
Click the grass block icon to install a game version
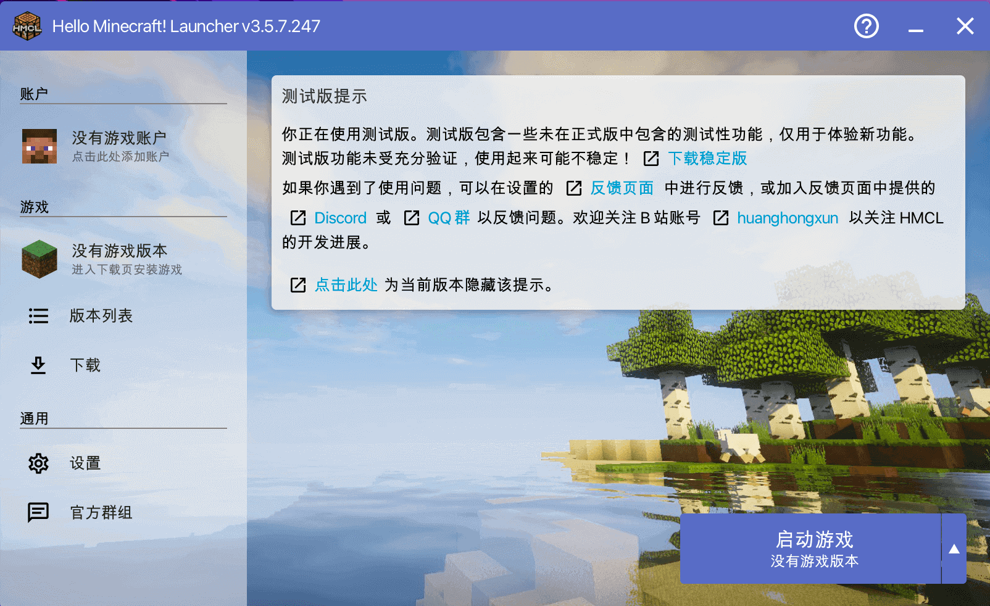(39, 259)
